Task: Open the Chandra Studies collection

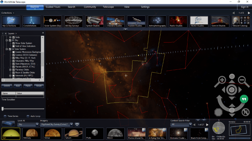Action: (x=115, y=21)
